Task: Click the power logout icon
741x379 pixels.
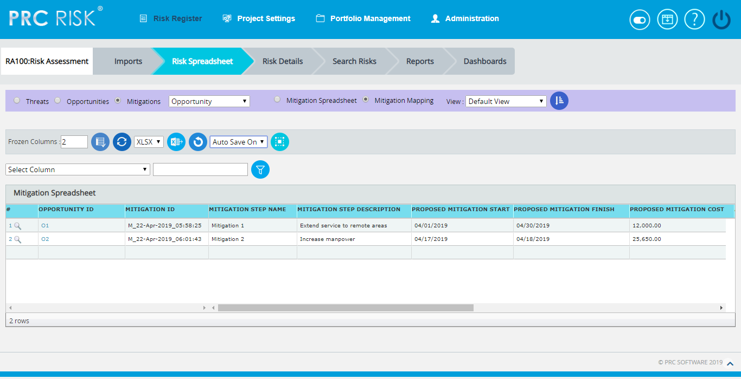Action: click(722, 19)
